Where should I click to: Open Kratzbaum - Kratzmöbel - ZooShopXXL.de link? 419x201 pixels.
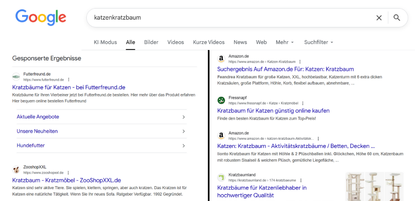click(67, 180)
